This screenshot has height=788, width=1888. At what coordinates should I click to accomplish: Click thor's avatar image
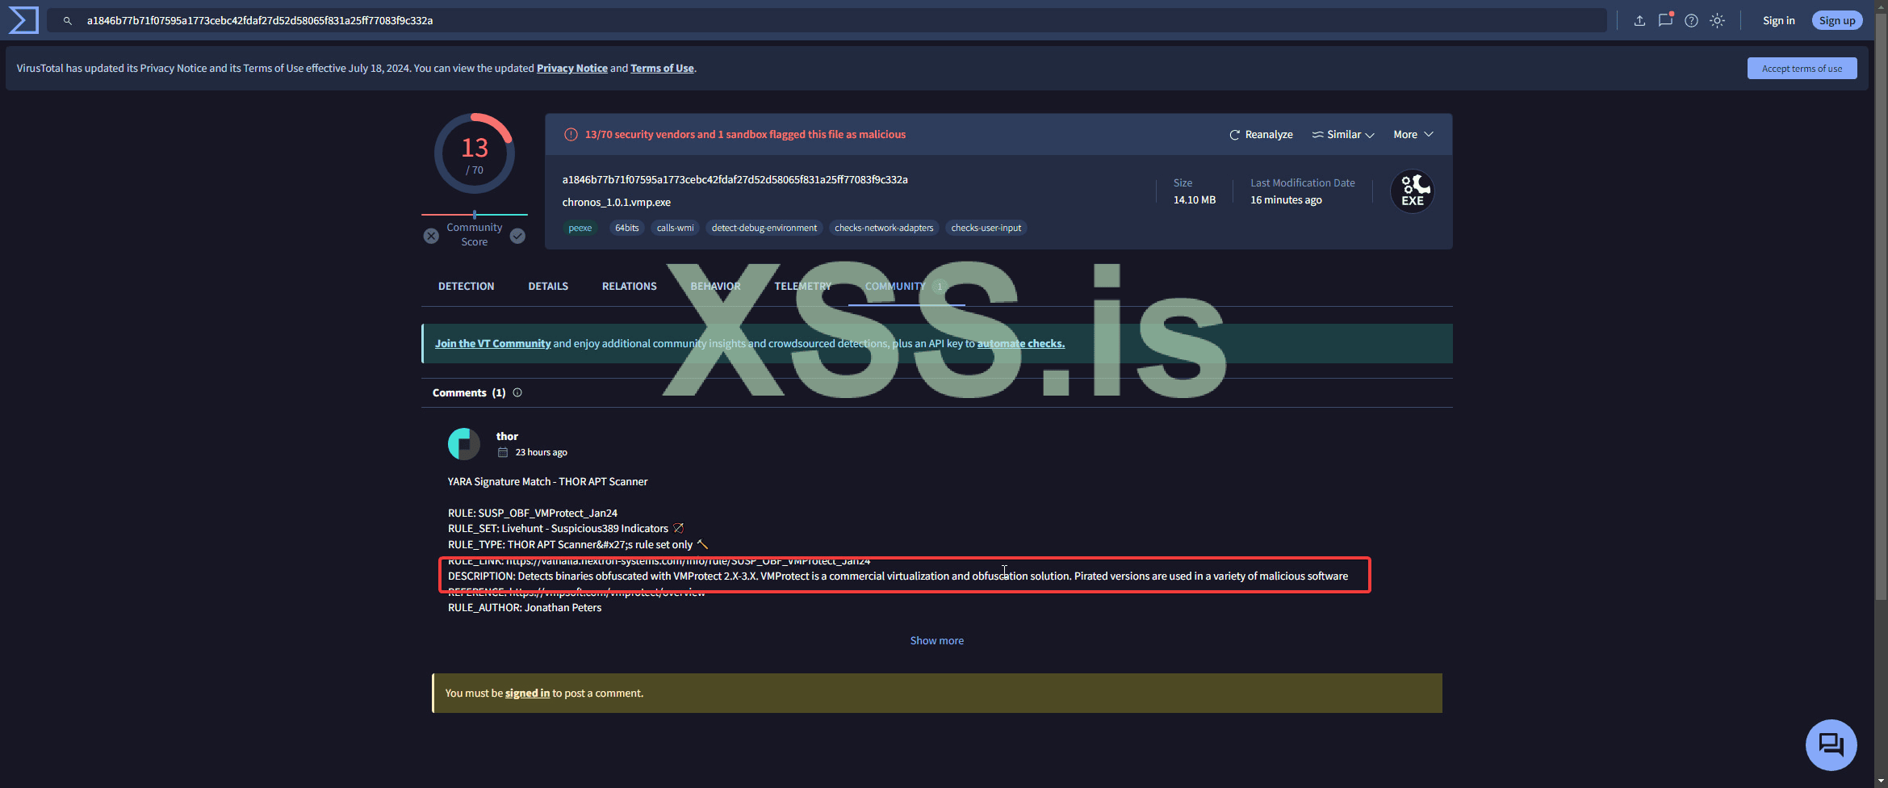click(464, 444)
